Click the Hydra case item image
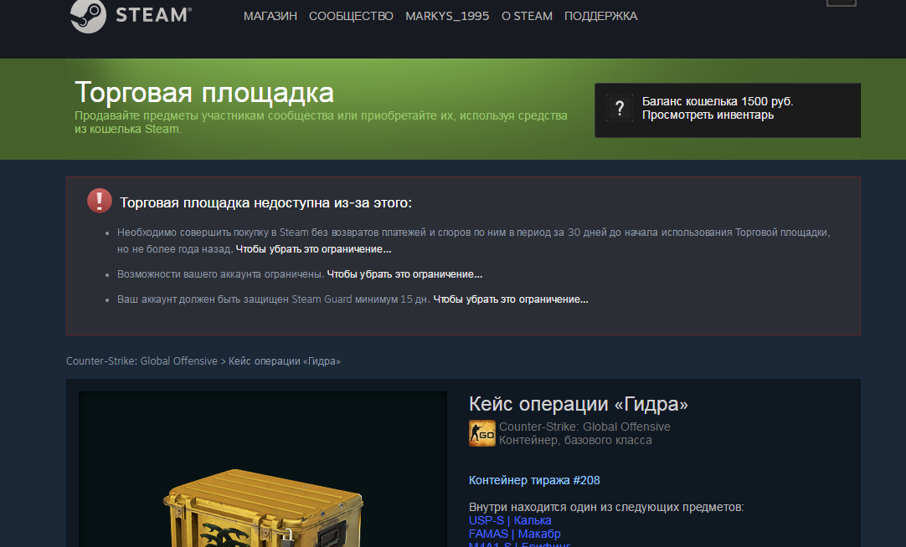906x547 pixels. click(x=263, y=470)
